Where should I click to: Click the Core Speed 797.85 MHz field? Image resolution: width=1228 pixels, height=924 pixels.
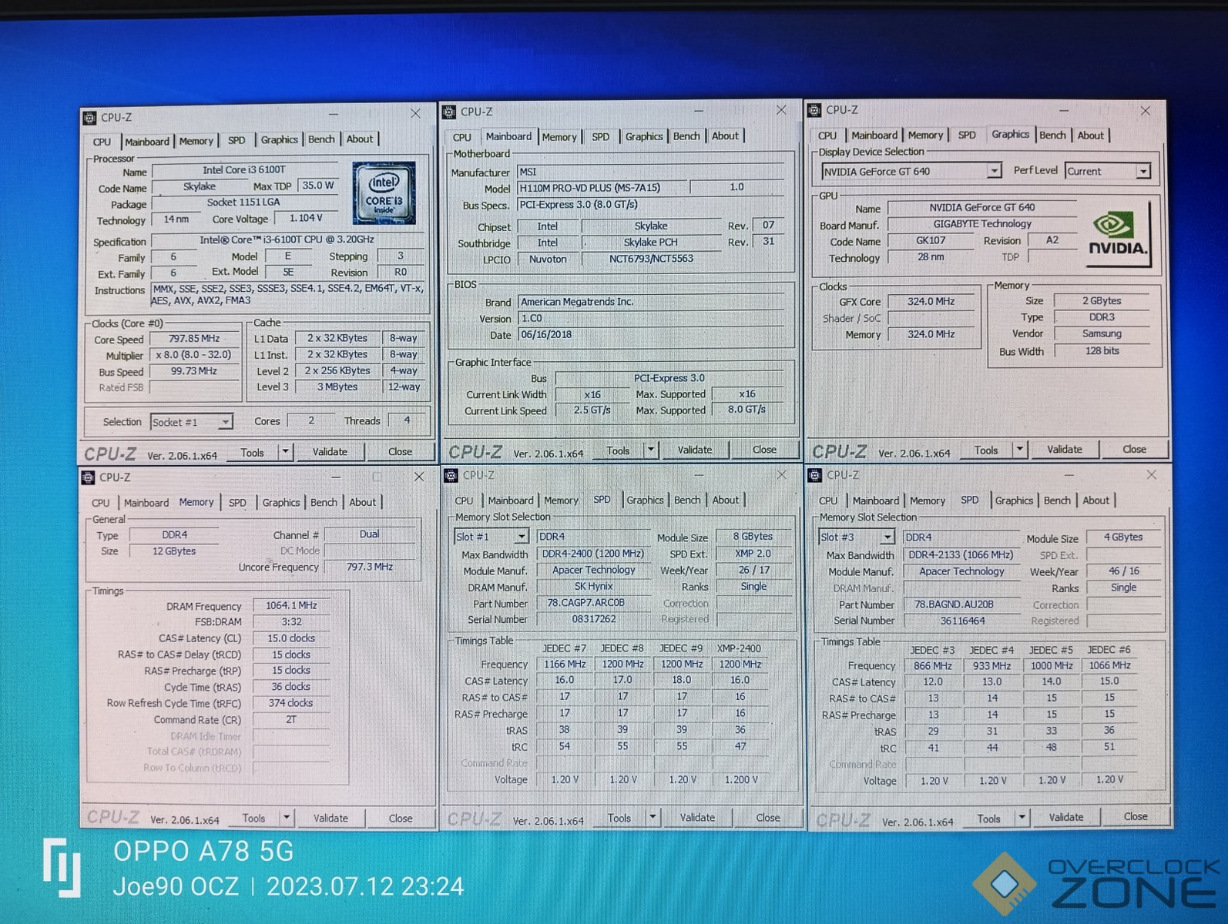[194, 339]
